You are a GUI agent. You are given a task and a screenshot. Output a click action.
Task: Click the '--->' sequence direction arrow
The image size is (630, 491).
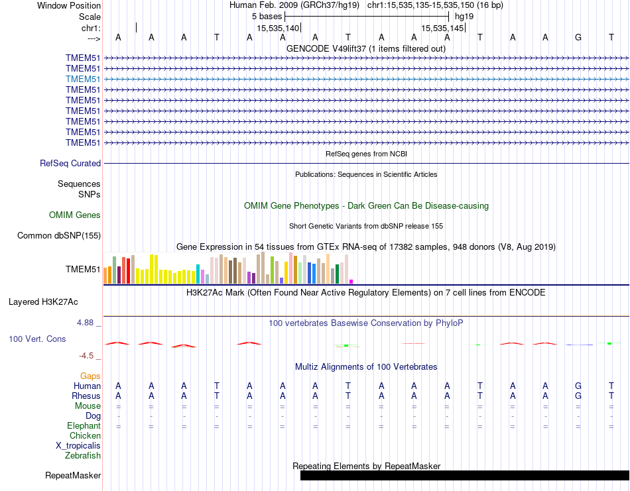click(94, 38)
